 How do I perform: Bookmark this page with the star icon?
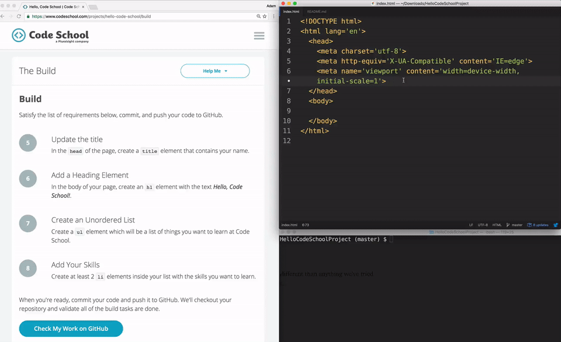[265, 16]
